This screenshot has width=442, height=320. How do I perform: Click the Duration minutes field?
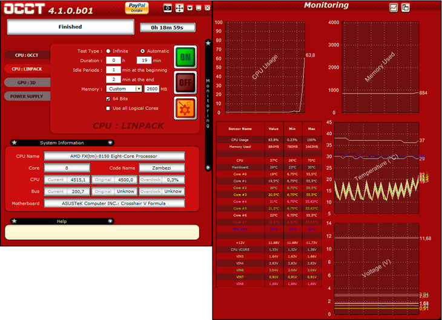(144, 60)
